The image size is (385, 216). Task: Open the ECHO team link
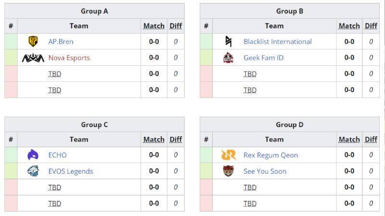(x=57, y=155)
